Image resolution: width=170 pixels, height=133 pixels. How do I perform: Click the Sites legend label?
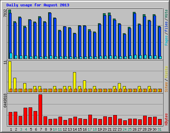[166, 87]
